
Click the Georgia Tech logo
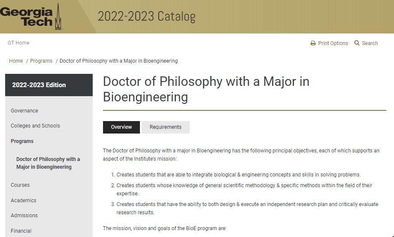(x=31, y=17)
